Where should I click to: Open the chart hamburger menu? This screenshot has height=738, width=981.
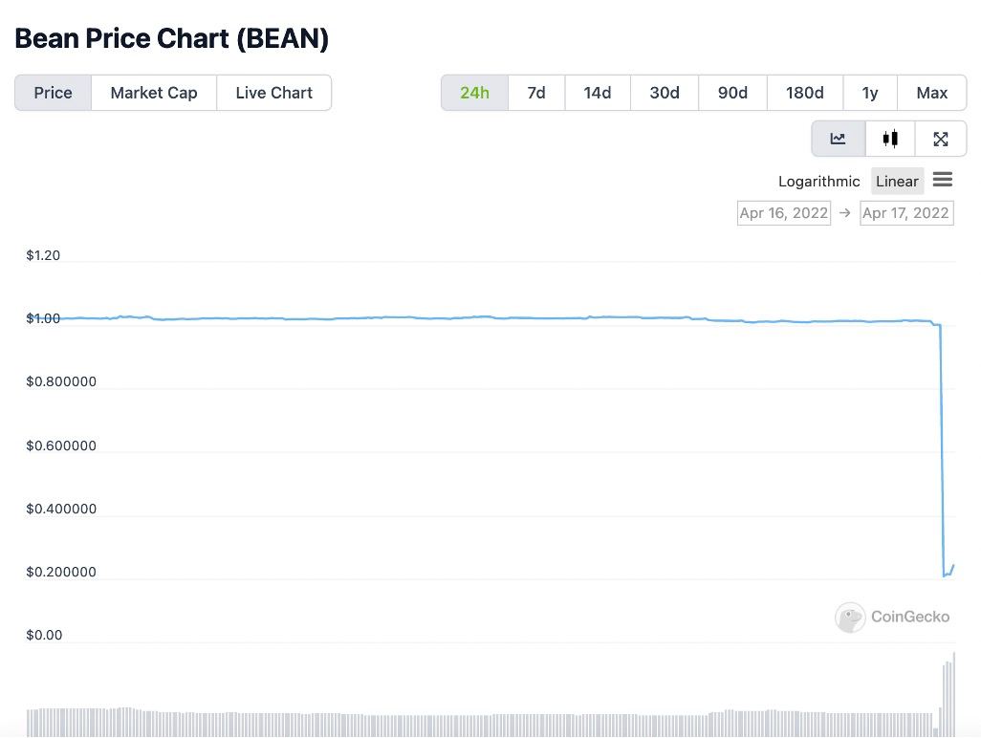click(942, 180)
